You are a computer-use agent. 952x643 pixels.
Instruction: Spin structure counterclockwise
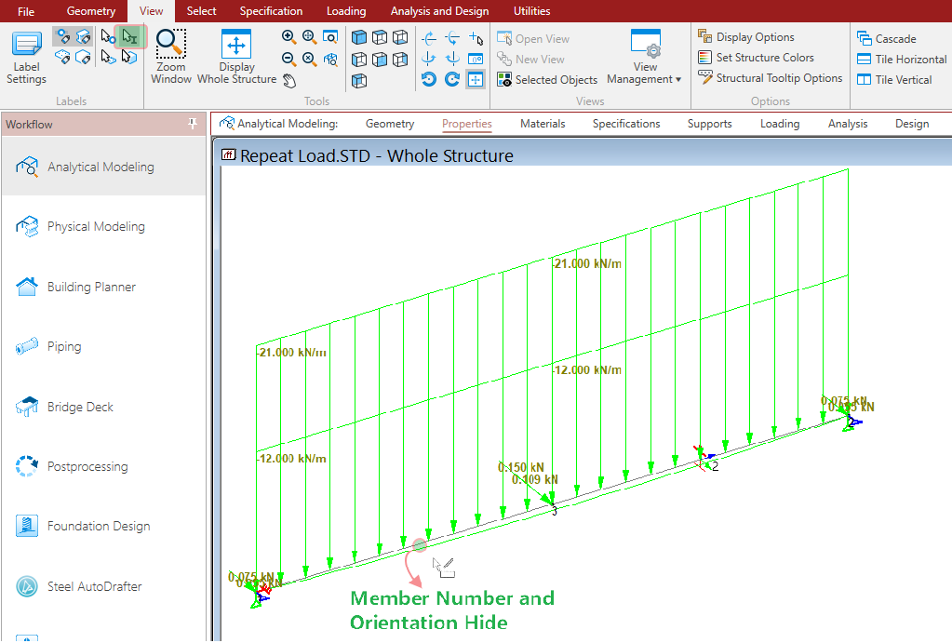tap(429, 79)
